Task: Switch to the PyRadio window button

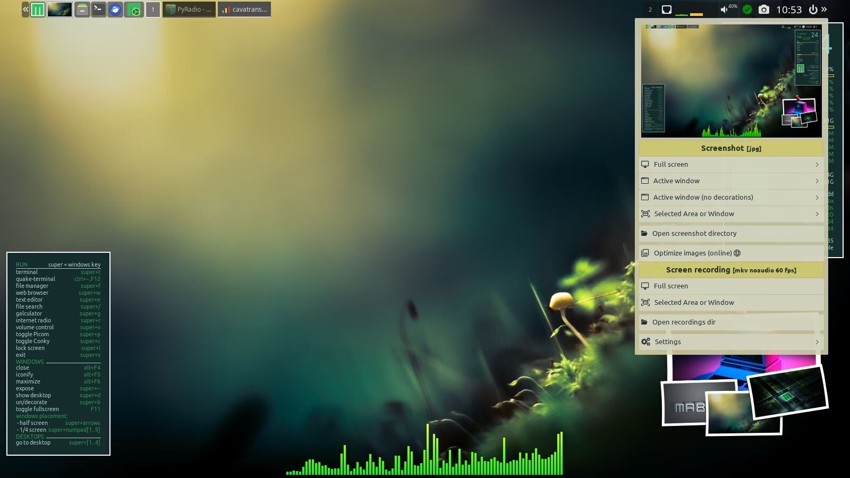Action: coord(189,10)
